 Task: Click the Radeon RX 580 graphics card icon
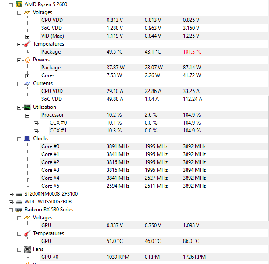pyautogui.click(x=19, y=210)
